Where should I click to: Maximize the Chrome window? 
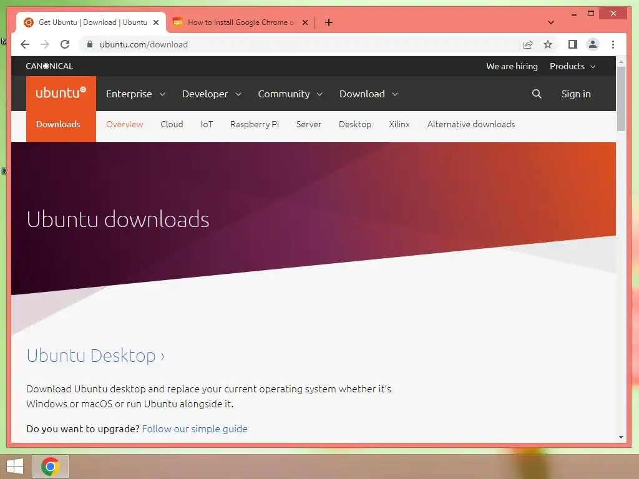(x=590, y=14)
